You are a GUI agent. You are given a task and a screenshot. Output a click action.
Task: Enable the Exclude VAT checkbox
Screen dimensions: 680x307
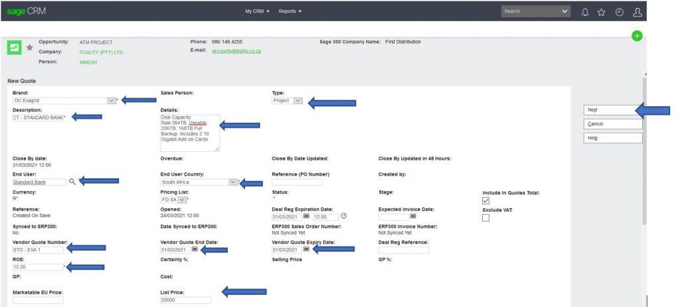(x=486, y=218)
